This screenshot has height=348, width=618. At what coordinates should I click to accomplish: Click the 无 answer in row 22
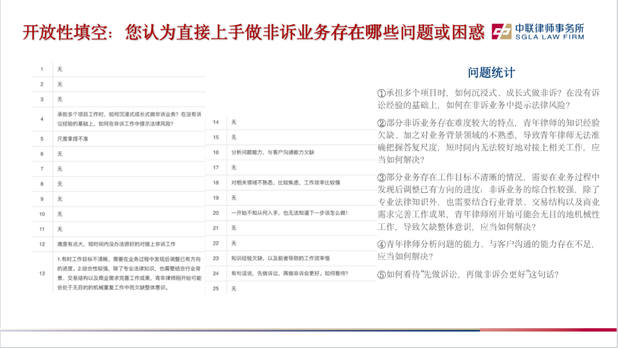click(x=233, y=243)
